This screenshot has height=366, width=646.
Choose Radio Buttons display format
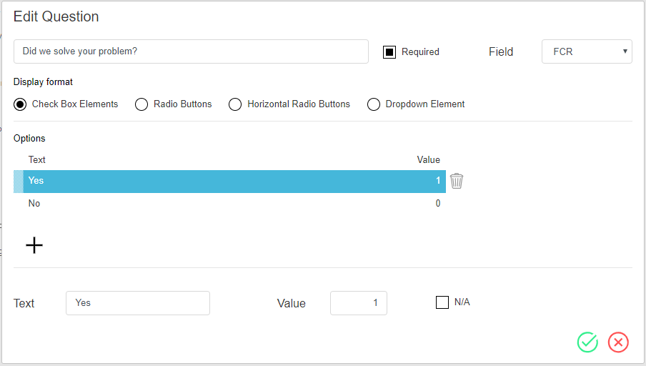pyautogui.click(x=141, y=104)
